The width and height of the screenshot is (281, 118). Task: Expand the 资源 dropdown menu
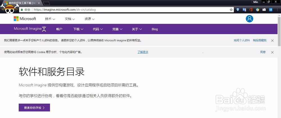click(89, 19)
